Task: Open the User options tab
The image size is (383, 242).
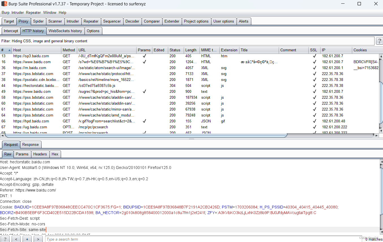Action: [x=224, y=21]
